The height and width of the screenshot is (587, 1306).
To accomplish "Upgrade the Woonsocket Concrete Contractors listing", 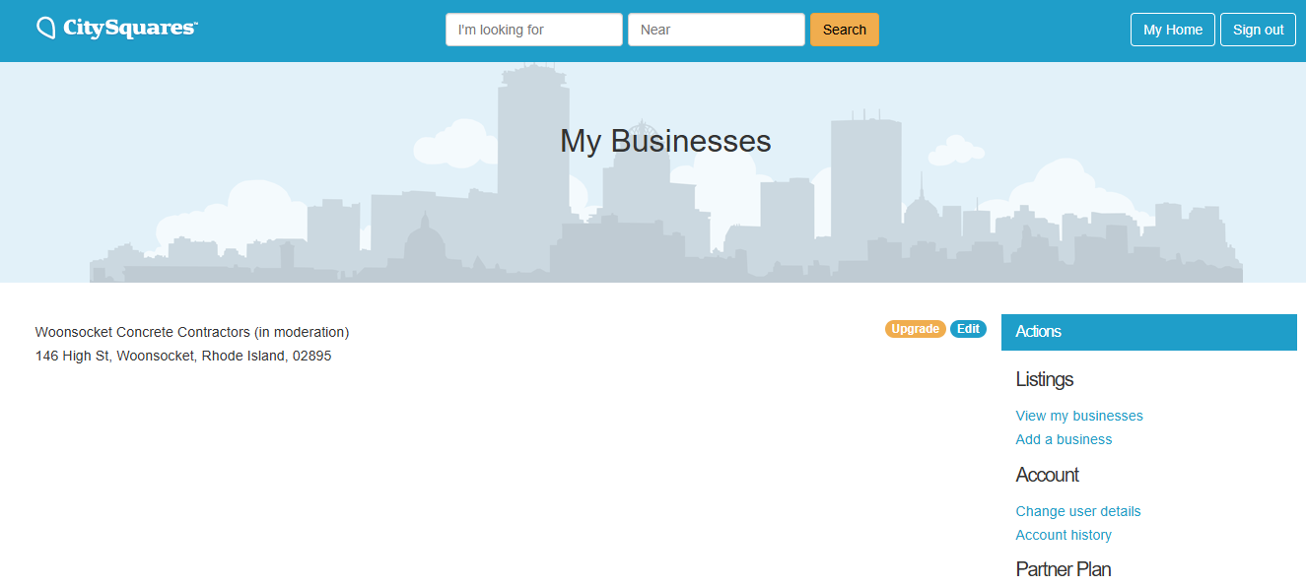I will click(916, 329).
